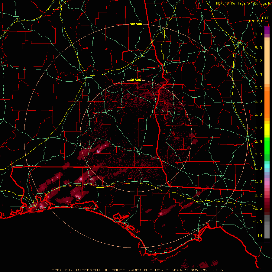The image size is (272, 272).
Task: Click the 100 NMI range ring label
Action: tap(136, 24)
